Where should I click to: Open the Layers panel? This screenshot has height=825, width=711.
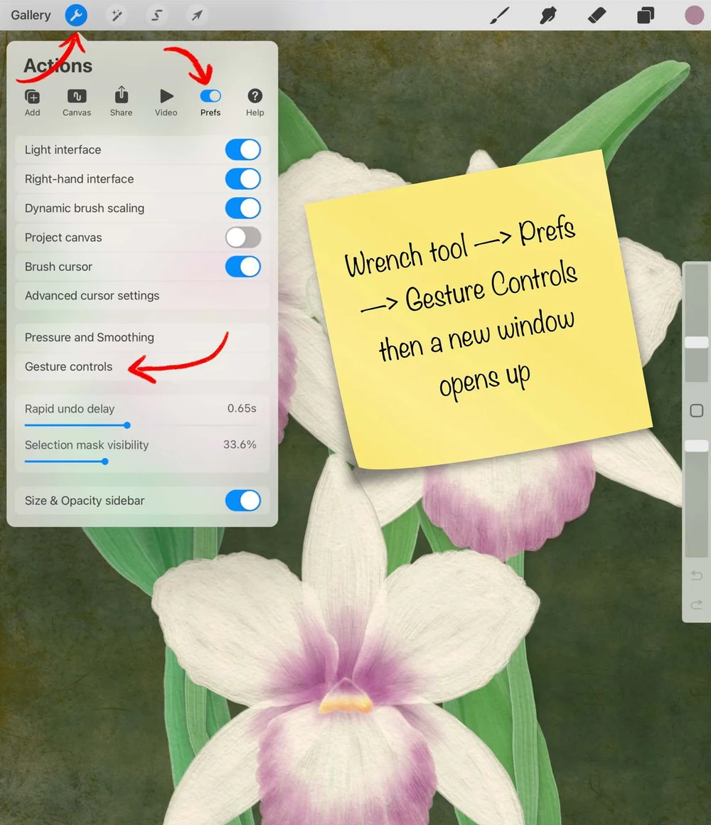(646, 15)
